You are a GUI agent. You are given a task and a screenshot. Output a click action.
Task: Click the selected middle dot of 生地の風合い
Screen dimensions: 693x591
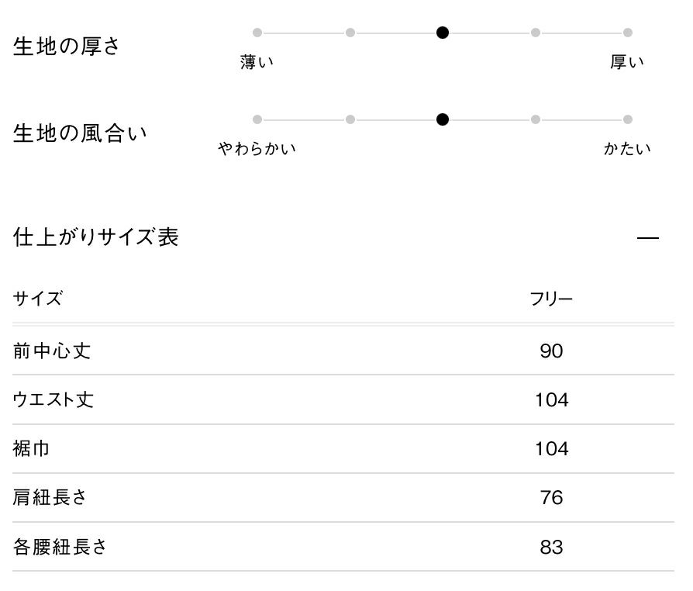coord(443,119)
